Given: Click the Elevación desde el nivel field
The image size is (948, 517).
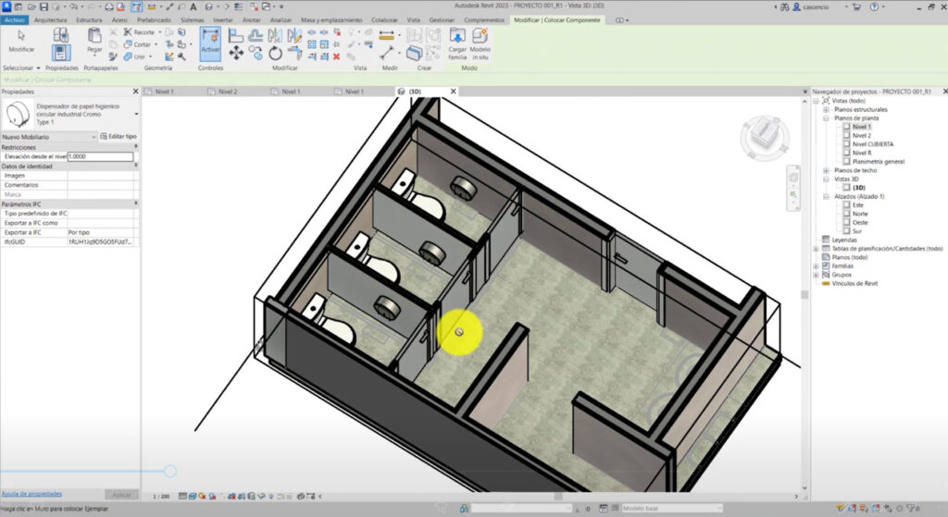Looking at the screenshot, I should pyautogui.click(x=100, y=156).
